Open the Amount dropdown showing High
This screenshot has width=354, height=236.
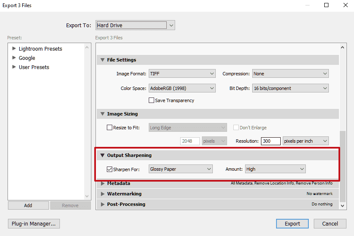point(275,169)
